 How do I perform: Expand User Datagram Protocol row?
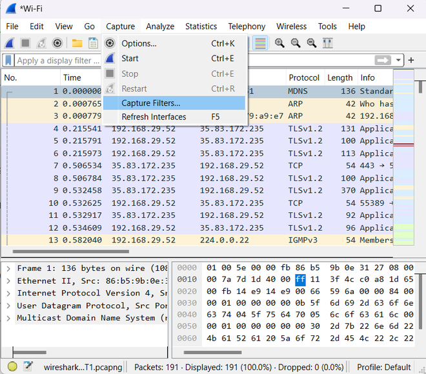pyautogui.click(x=8, y=306)
